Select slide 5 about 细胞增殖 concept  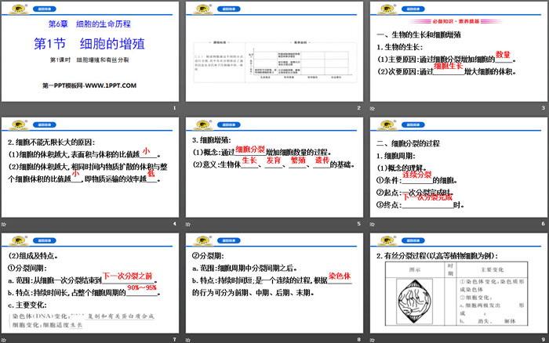[x=274, y=168]
